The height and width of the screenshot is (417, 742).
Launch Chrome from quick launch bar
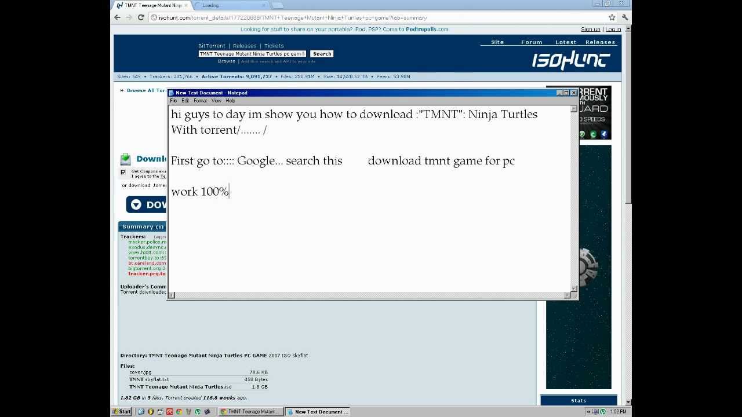[179, 412]
